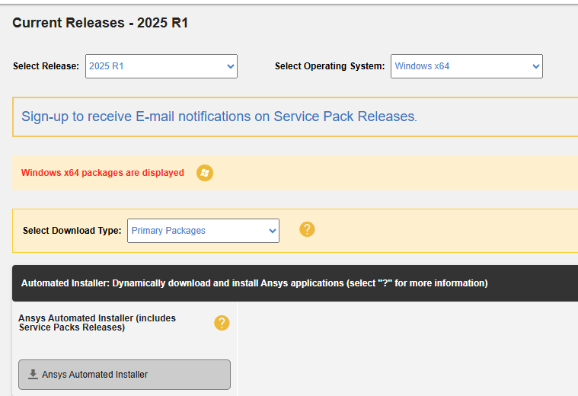The image size is (578, 396).
Task: Click the Current Releases - 2025 R1 heading
Action: (101, 23)
